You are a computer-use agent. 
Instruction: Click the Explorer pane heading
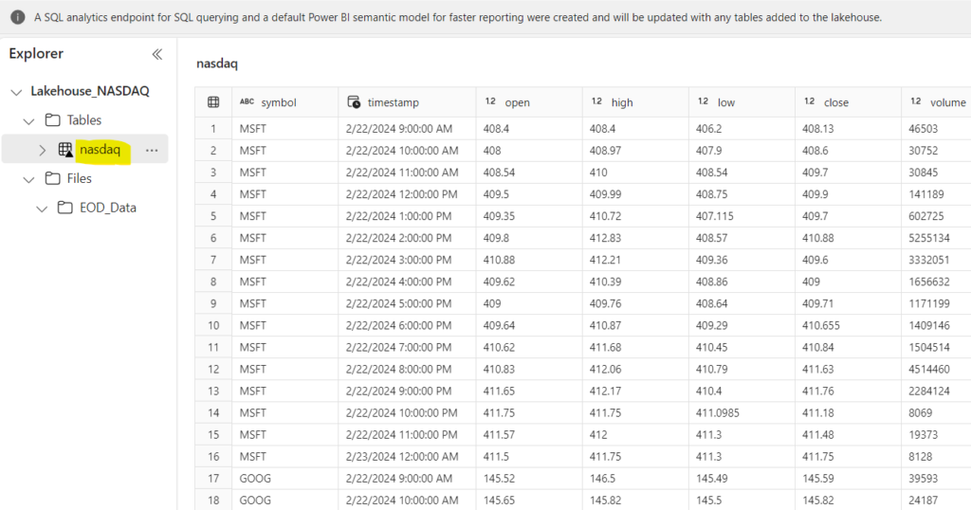(36, 54)
